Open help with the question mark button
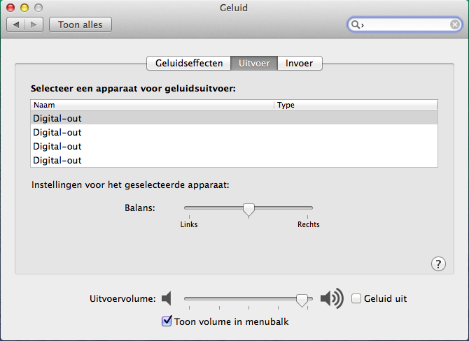The image size is (469, 341). pos(438,263)
